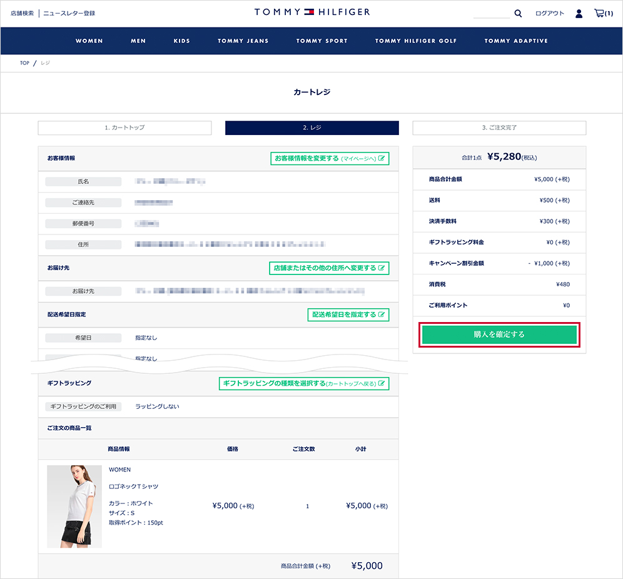Viewport: 623px width, 579px height.
Task: Click the Tommy Hilfiger logo
Action: click(311, 12)
